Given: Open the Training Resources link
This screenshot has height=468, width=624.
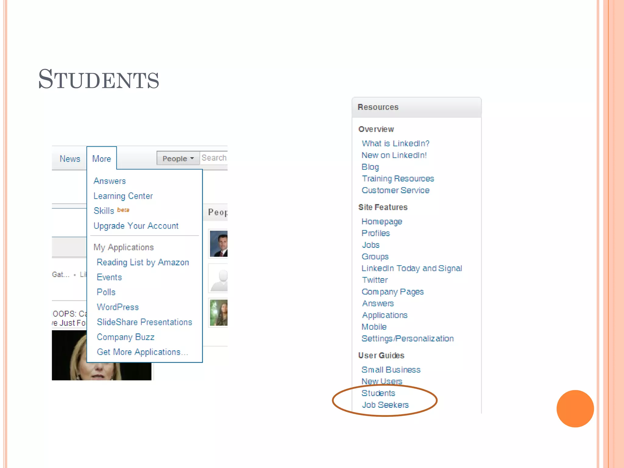Looking at the screenshot, I should click(x=398, y=179).
